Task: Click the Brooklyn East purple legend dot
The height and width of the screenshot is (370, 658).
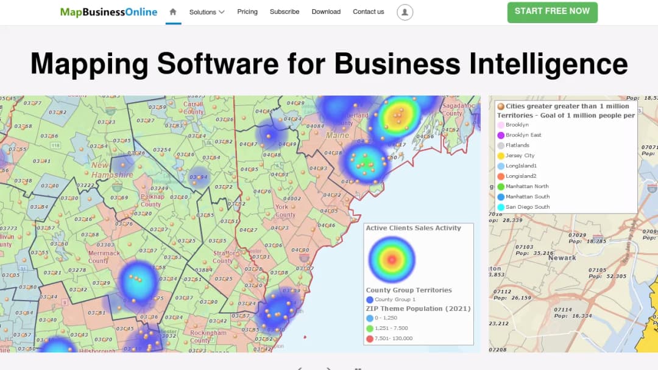Action: click(x=501, y=135)
